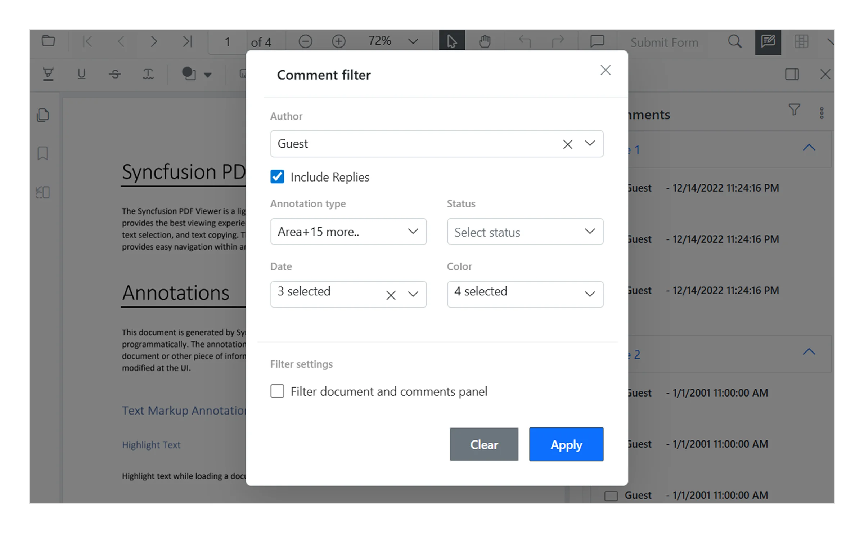Click Submit Form button
The width and height of the screenshot is (864, 533).
pos(664,42)
